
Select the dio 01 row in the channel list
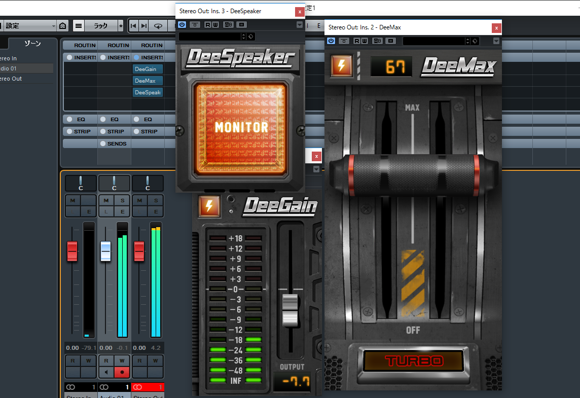coord(27,68)
